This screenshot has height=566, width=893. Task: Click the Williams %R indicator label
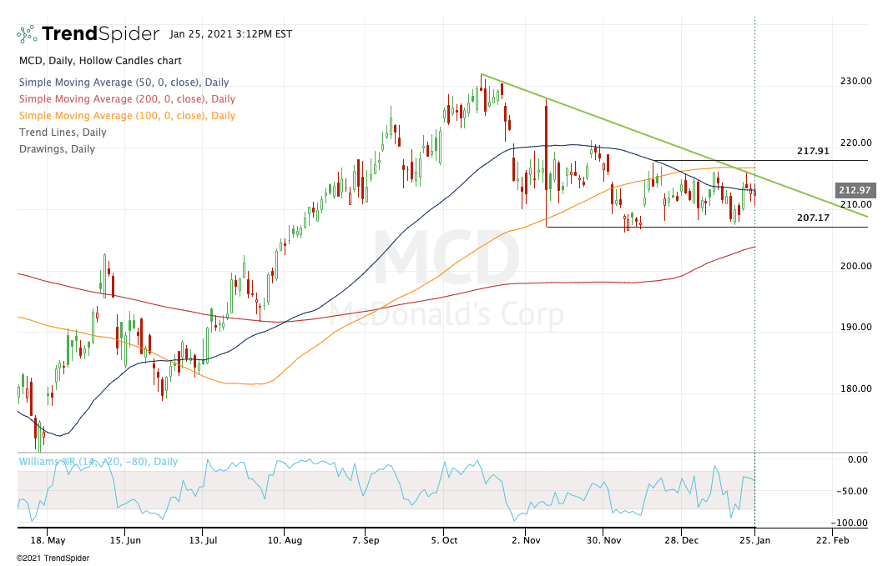[98, 461]
